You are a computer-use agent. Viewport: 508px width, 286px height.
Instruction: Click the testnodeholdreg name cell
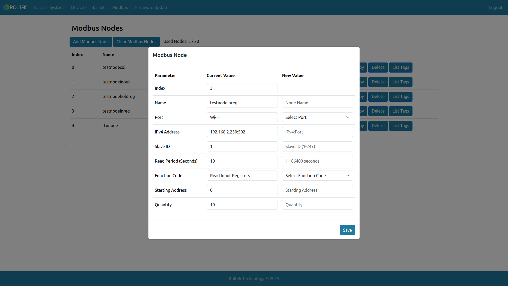119,96
